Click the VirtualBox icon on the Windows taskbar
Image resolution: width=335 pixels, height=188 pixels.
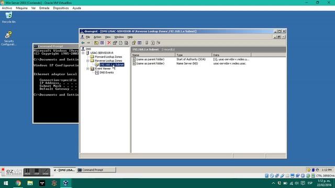[66, 183]
